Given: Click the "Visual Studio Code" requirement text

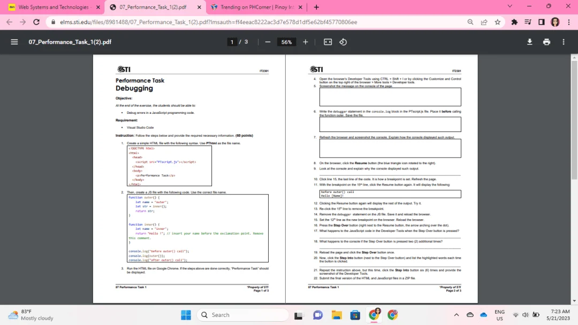Looking at the screenshot, I should pyautogui.click(x=140, y=128).
